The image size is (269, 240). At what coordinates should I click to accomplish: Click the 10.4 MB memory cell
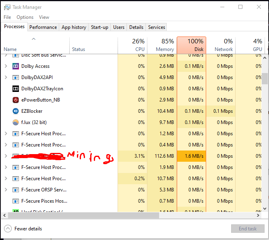[162, 111]
